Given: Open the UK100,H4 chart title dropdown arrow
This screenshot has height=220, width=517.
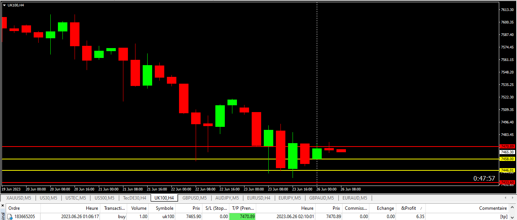Looking at the screenshot, I should (x=4, y=5).
